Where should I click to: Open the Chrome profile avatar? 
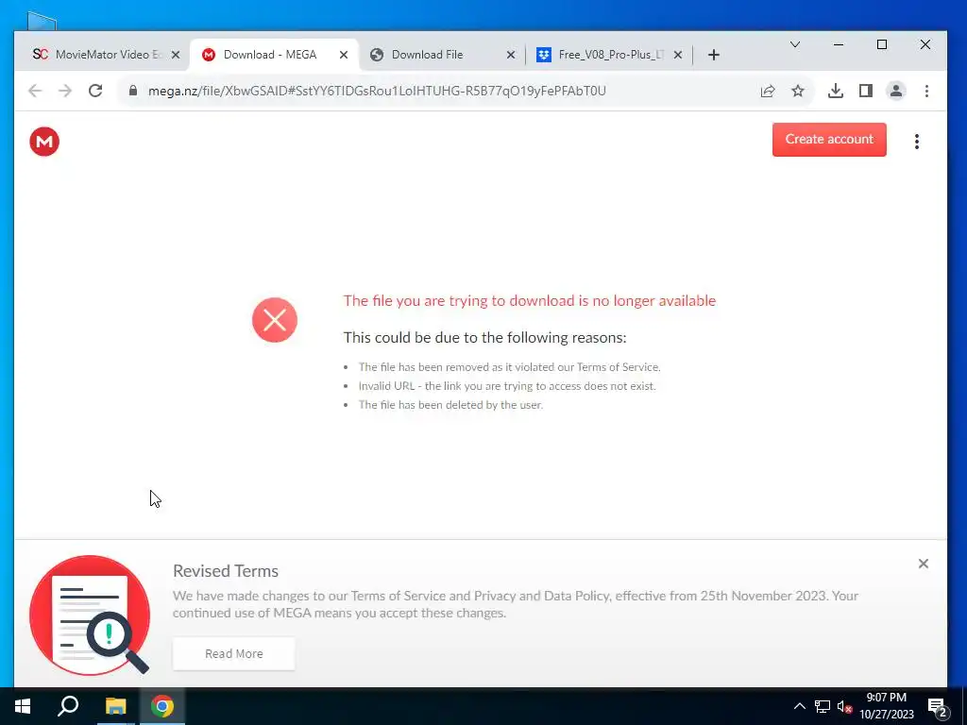point(895,92)
